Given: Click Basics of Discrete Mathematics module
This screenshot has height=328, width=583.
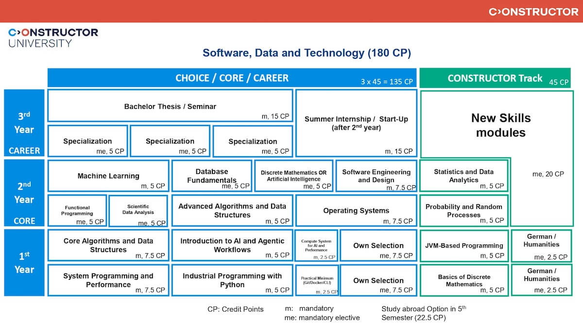Looking at the screenshot, I should 464,280.
